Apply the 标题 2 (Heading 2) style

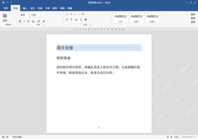tap(153, 18)
